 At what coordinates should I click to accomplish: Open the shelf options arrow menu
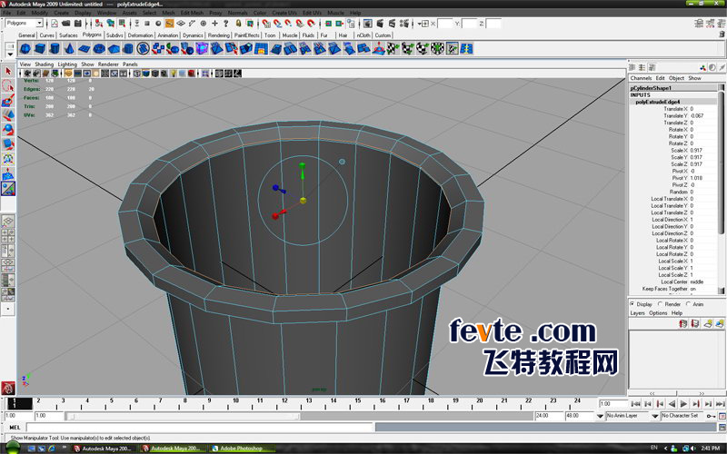point(10,54)
